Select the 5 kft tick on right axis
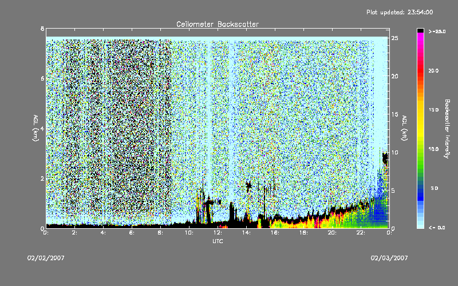The width and height of the screenshot is (458, 286). tap(393, 190)
